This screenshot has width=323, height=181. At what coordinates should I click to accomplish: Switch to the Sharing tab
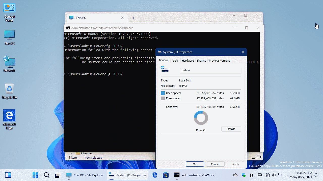pos(201,61)
